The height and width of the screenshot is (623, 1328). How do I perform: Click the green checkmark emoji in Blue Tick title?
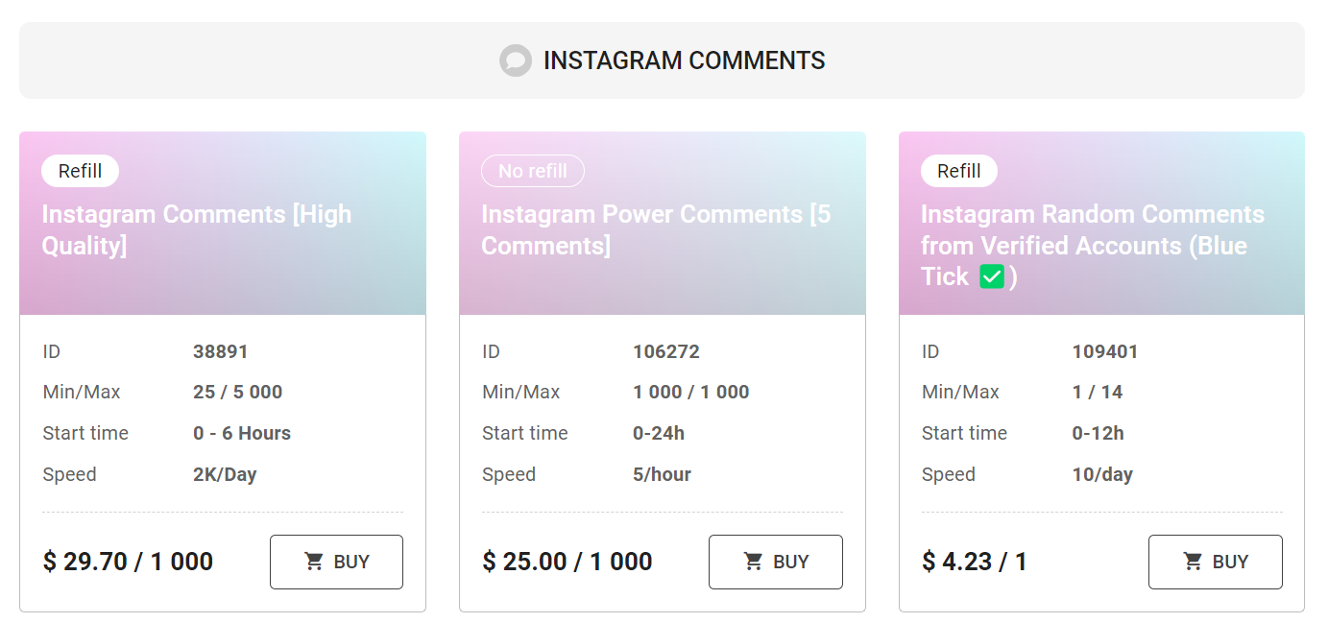991,277
